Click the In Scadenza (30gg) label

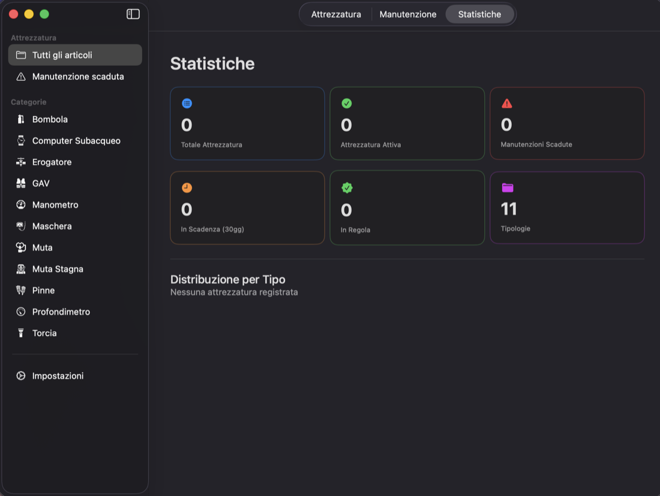(x=212, y=229)
